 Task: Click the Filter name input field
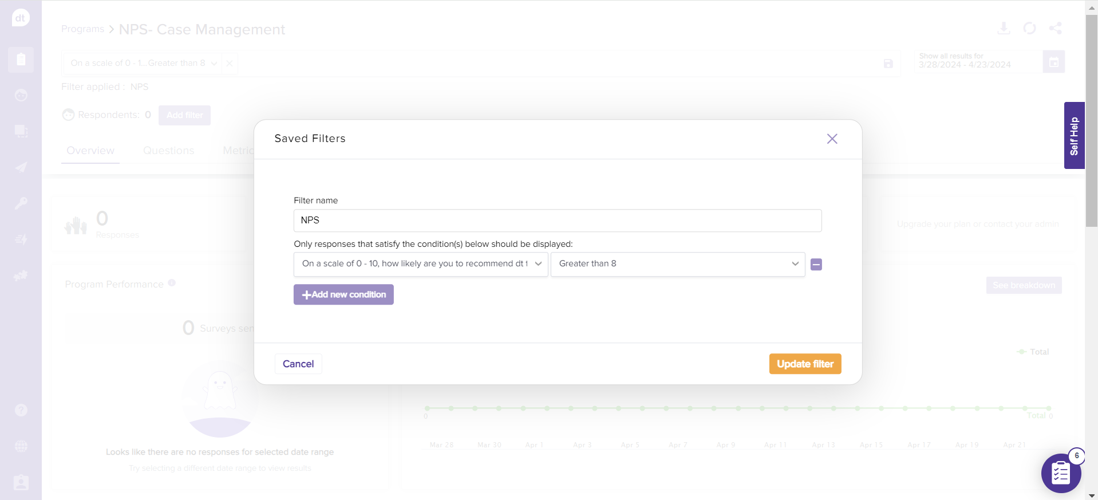(x=557, y=221)
